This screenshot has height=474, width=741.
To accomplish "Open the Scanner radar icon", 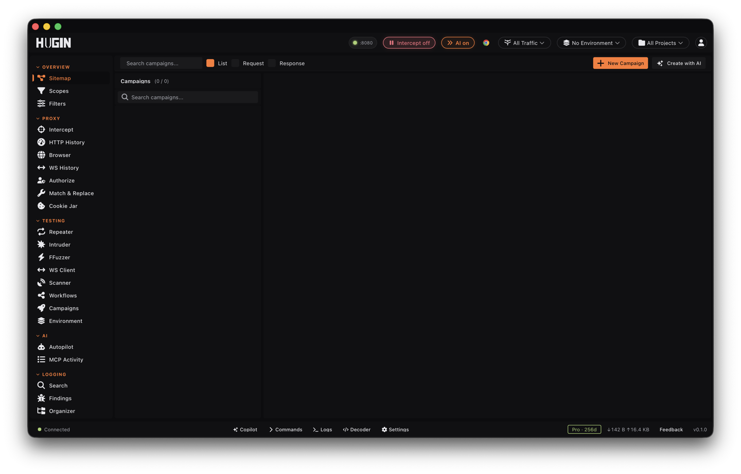I will [x=41, y=283].
